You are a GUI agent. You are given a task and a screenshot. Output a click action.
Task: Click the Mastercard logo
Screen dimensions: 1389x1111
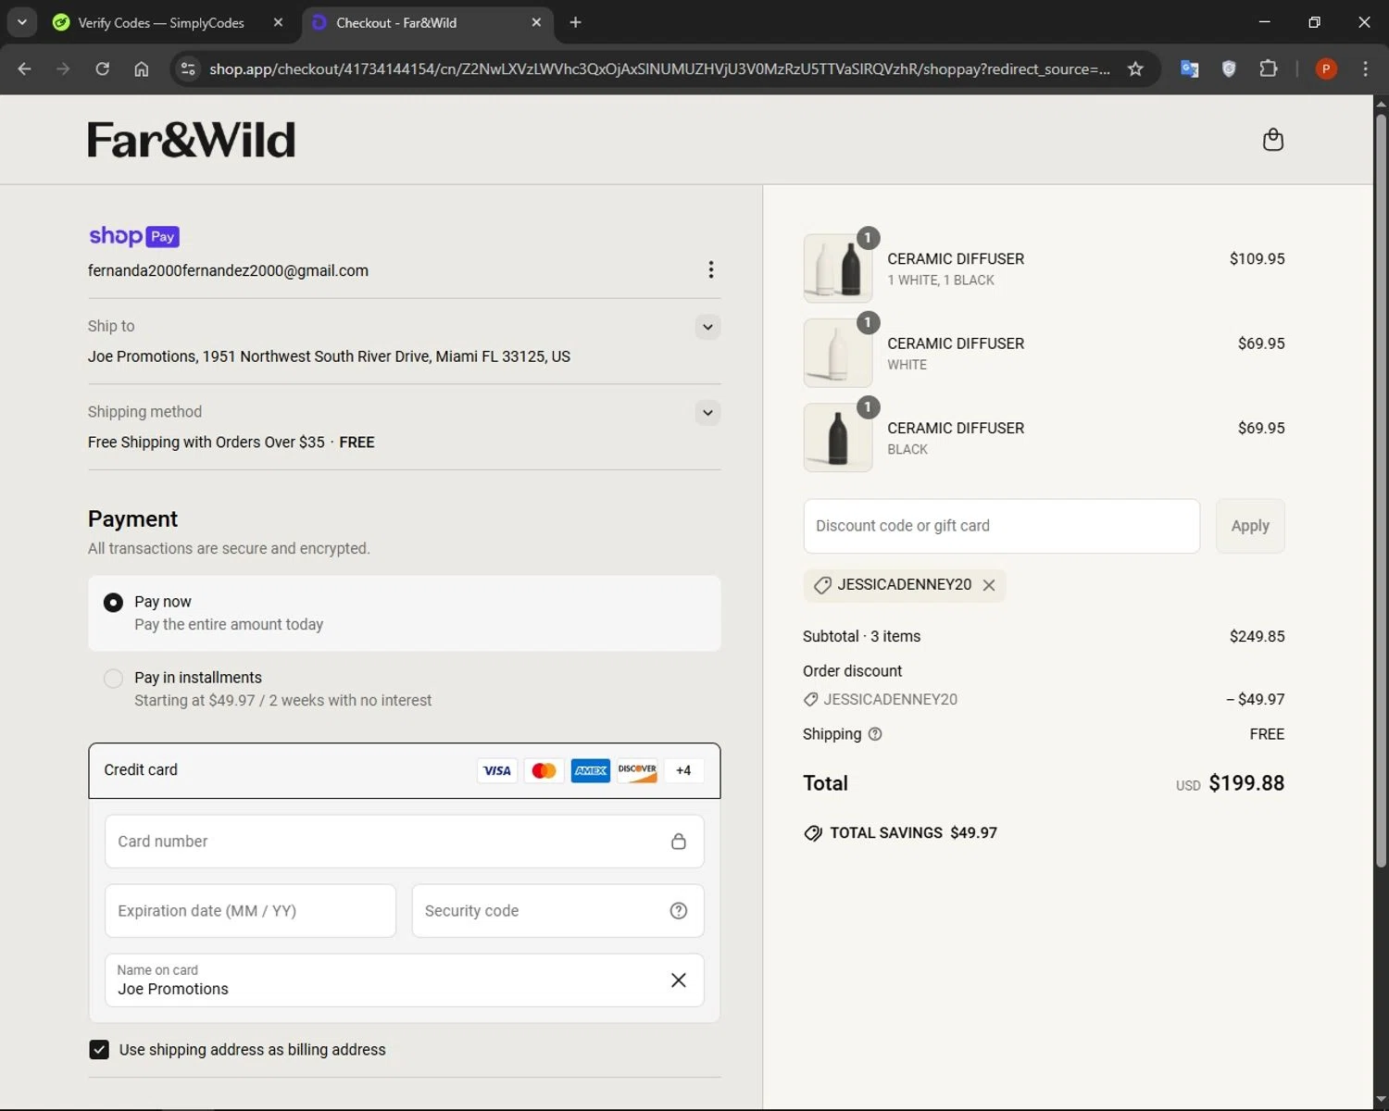(x=544, y=770)
